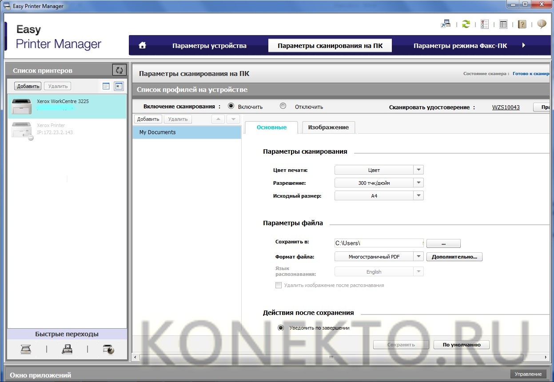Click the 'Сохранить в' path field

(379, 243)
